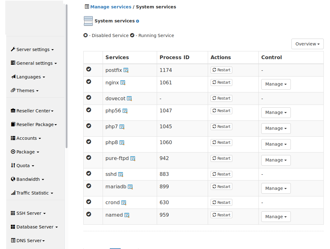Restart the php56 service
The height and width of the screenshot is (249, 330).
[x=221, y=110]
